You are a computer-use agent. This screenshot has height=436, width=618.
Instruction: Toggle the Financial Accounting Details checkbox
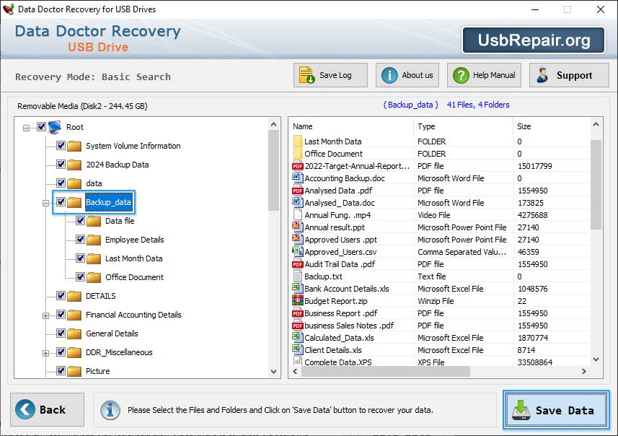click(61, 315)
